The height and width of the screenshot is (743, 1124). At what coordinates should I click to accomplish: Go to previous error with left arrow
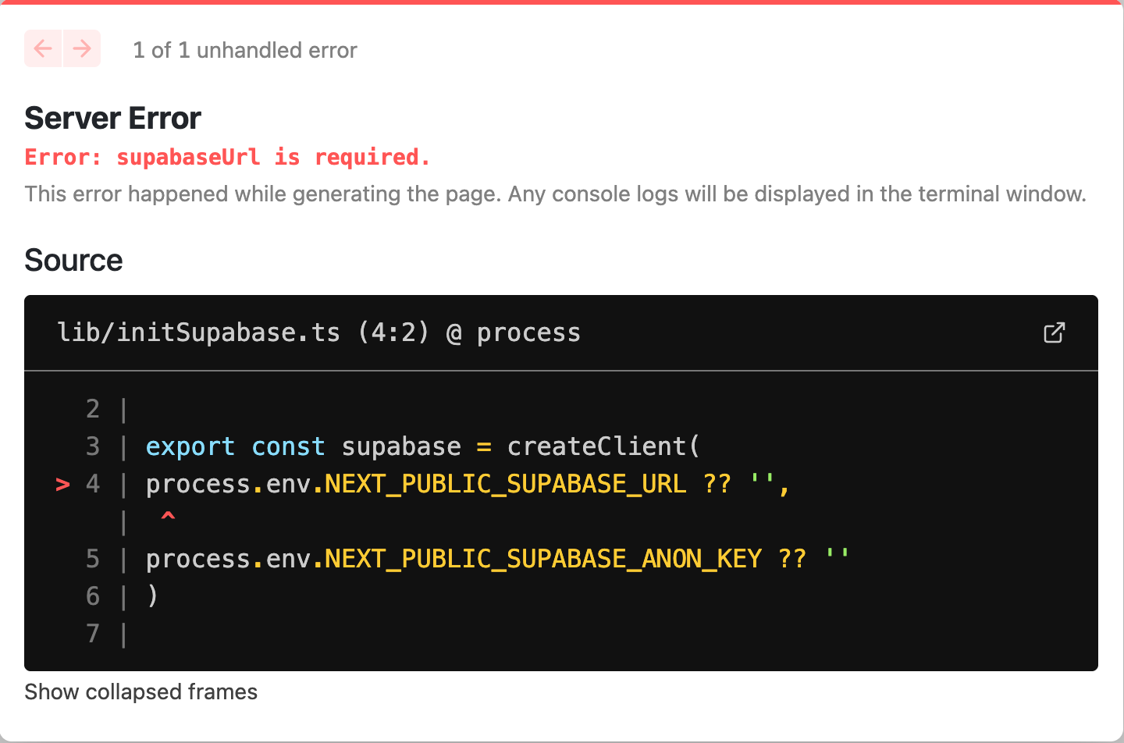(x=43, y=48)
